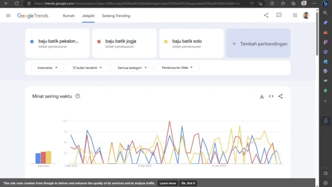This screenshot has height=187, width=332.
Task: Open the Indonesia region dropdown
Action: [47, 68]
